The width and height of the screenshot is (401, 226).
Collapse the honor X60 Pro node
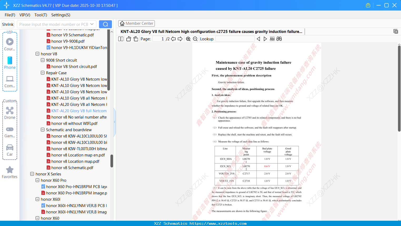click(37, 180)
